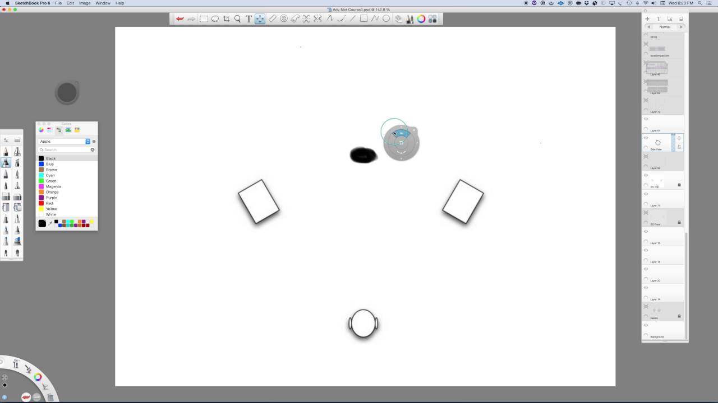Add a text layer in layers panel

click(x=659, y=19)
